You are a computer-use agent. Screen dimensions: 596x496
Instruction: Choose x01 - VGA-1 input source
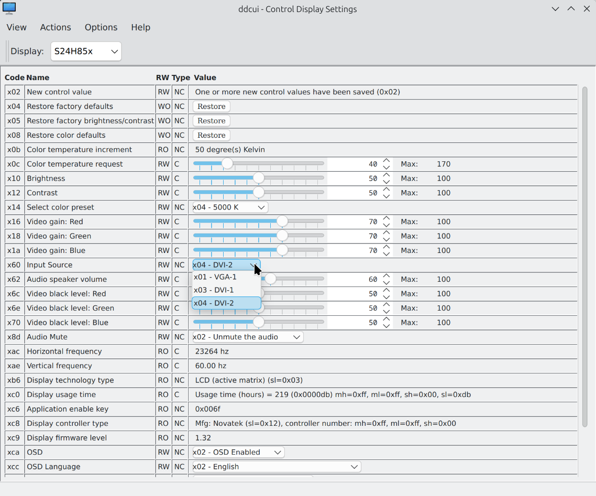(226, 277)
